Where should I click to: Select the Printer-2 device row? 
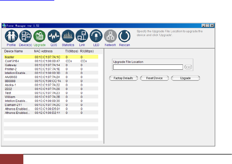(51, 69)
